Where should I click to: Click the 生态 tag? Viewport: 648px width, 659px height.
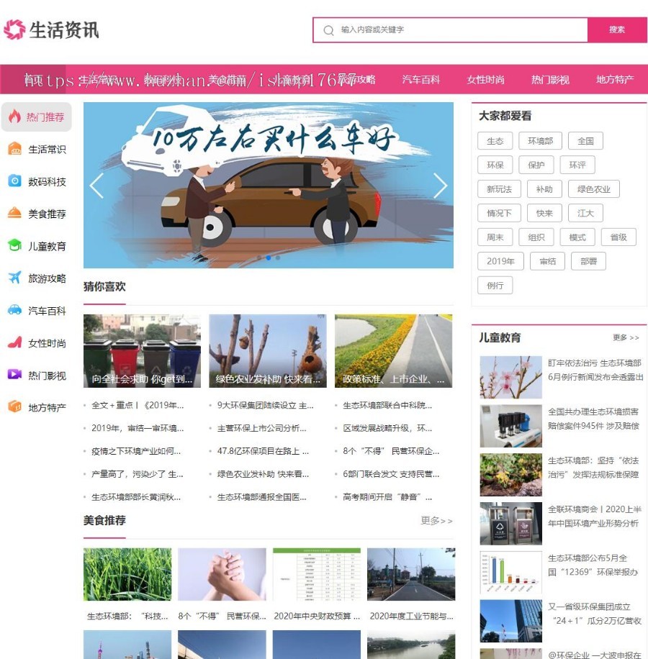click(x=495, y=141)
